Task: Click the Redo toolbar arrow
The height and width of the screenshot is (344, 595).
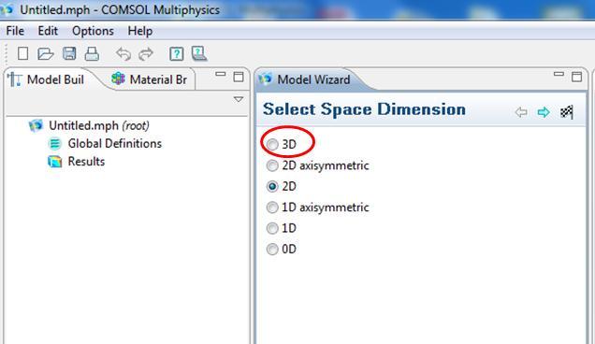Action: point(146,54)
